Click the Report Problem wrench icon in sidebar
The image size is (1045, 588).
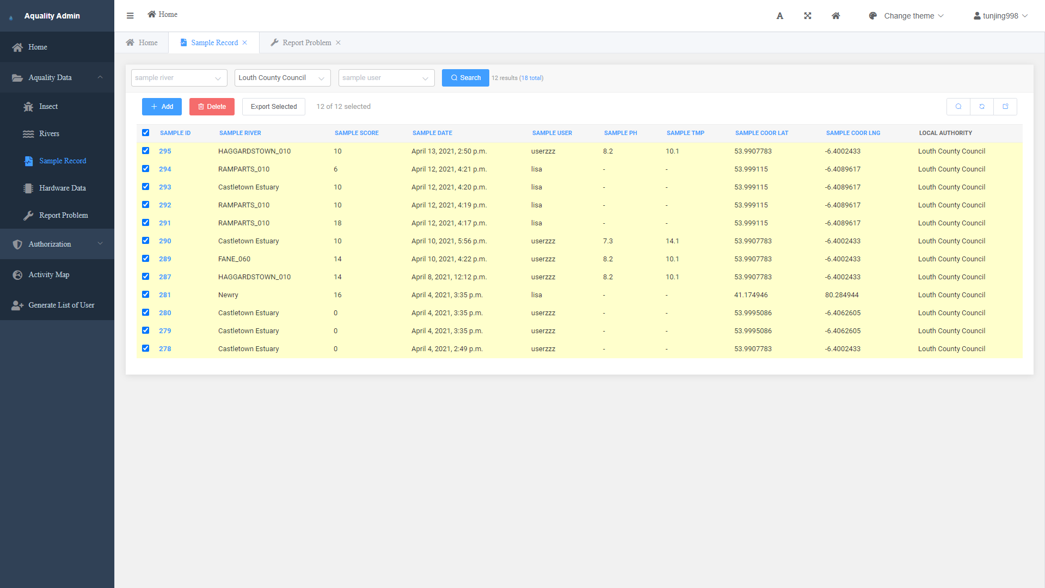28,216
